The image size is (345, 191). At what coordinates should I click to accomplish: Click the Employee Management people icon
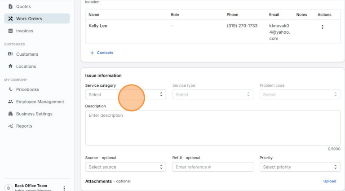10,102
